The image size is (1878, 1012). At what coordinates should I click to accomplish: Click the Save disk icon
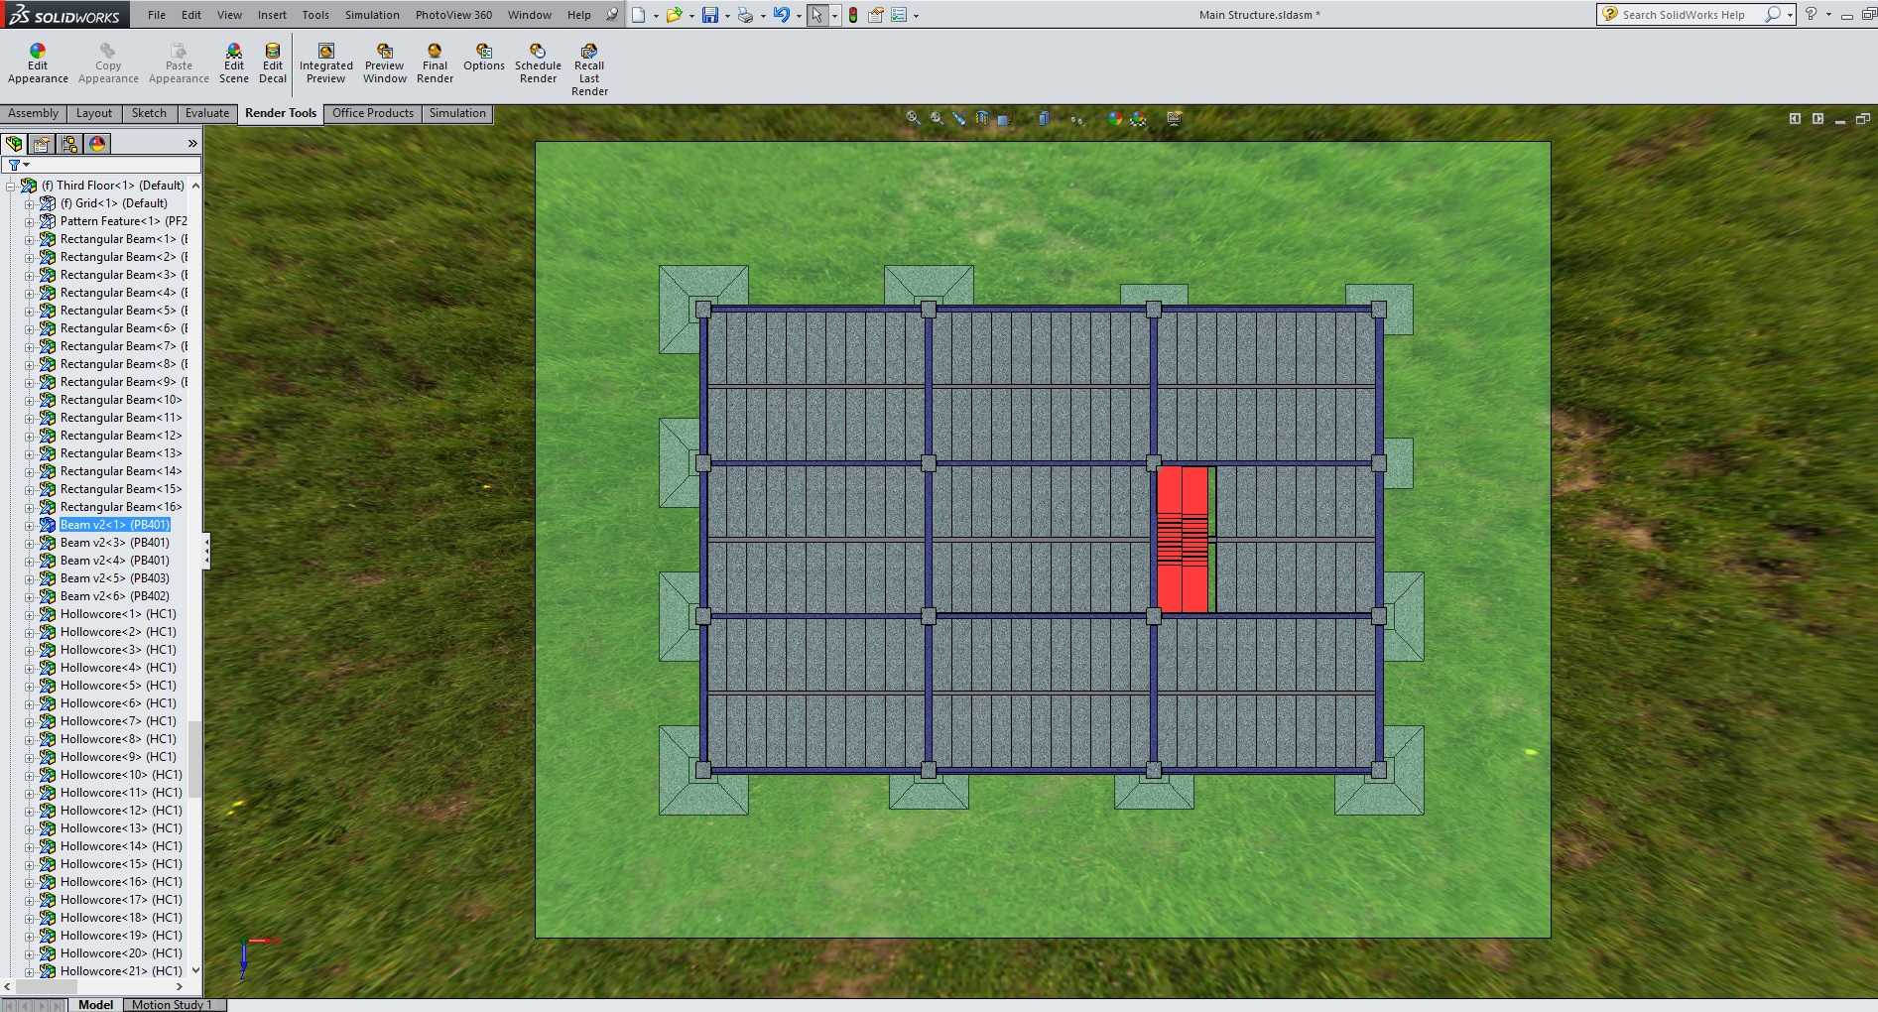pyautogui.click(x=710, y=15)
